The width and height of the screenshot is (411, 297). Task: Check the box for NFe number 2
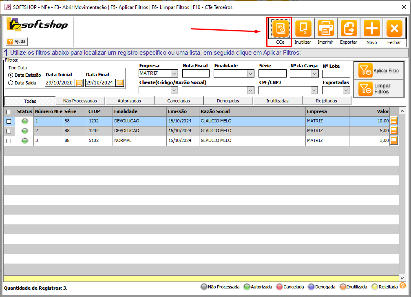tap(9, 131)
